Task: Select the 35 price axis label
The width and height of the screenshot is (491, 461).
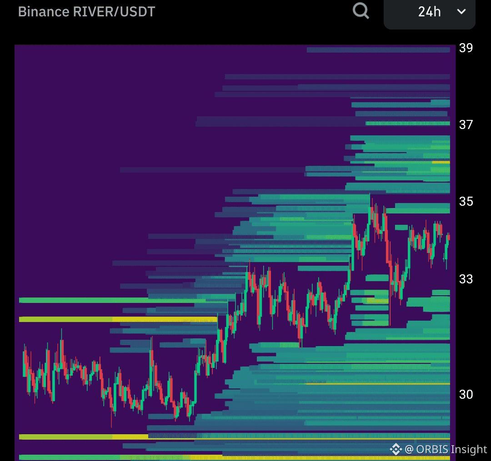Action: click(466, 202)
